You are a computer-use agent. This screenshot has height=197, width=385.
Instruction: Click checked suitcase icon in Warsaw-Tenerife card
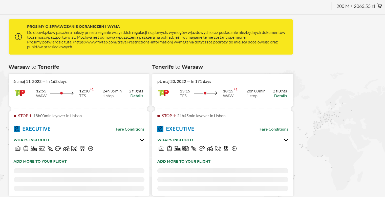pos(26,149)
